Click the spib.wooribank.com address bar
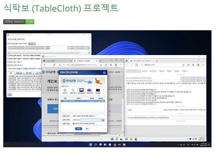This screenshot has width=216, height=153. coord(81,65)
